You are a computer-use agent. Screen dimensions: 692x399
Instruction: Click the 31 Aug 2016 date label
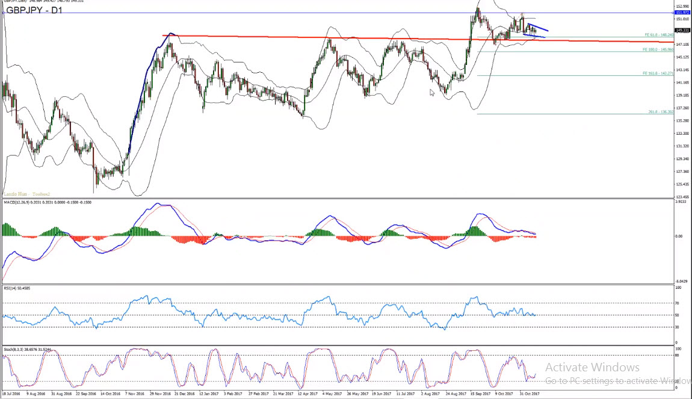point(61,394)
